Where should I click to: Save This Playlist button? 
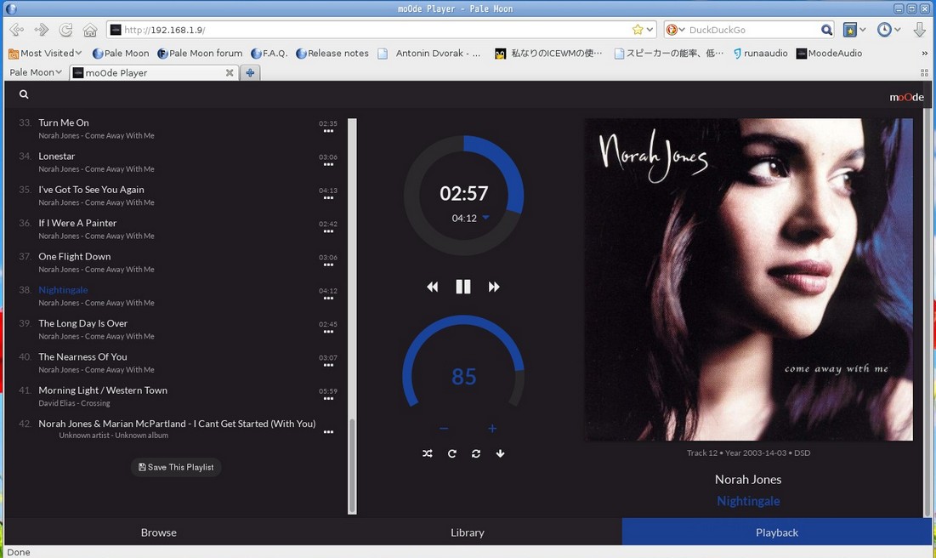176,467
